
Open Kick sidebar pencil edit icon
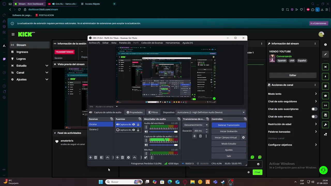tap(326, 54)
